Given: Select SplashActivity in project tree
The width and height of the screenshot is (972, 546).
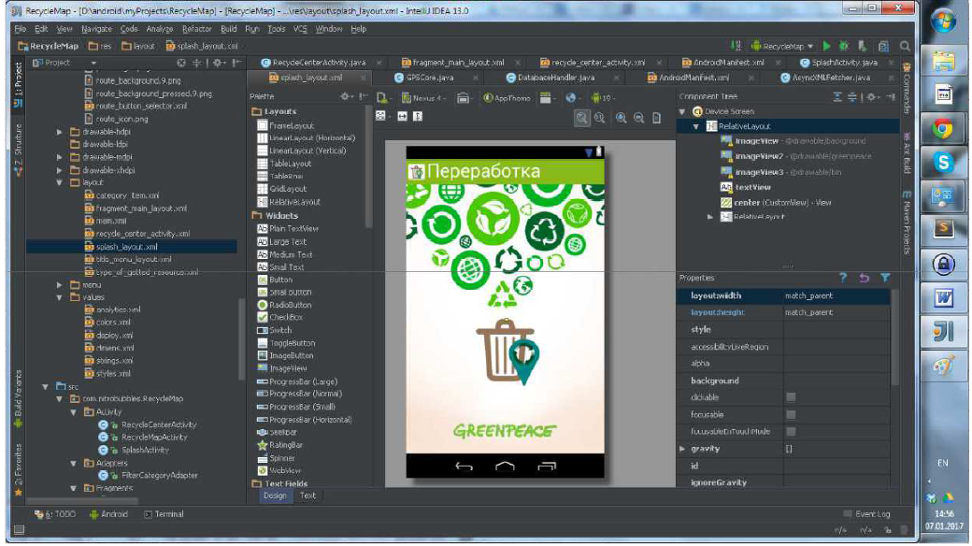Looking at the screenshot, I should pos(145,451).
